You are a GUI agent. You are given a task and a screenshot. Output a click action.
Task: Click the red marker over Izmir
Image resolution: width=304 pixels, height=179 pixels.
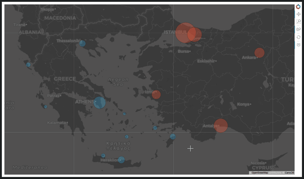click(x=156, y=94)
